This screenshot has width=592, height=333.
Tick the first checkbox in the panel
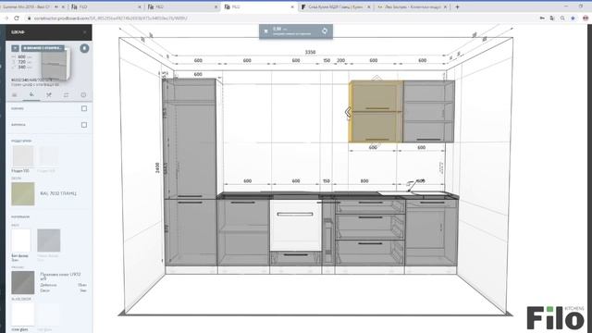84,109
